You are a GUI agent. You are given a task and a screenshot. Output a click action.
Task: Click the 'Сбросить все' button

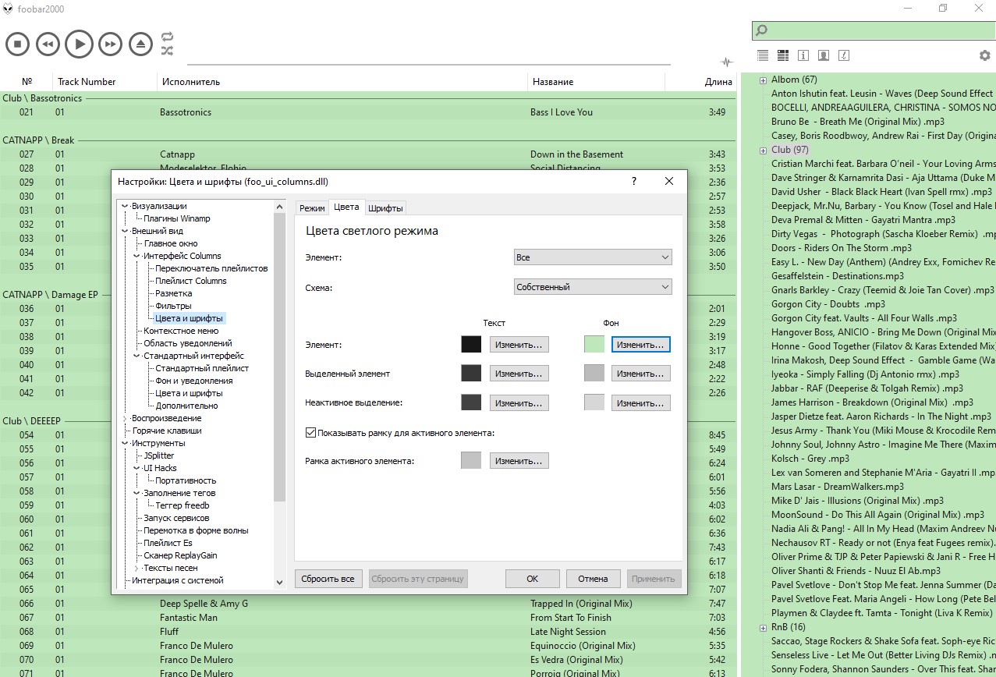coord(328,579)
